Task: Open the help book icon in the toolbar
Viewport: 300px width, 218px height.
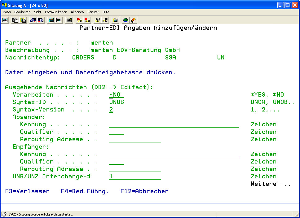Action: [x=133, y=20]
